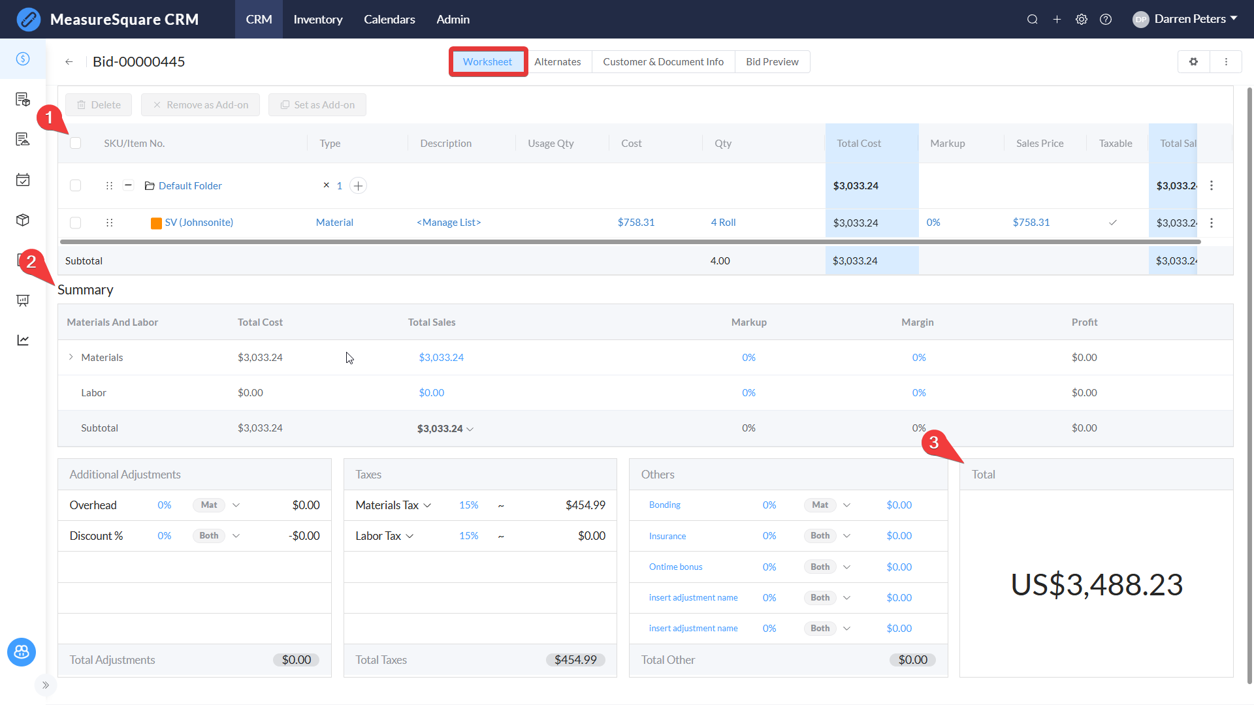Check the Default Folder row checkbox

pyautogui.click(x=76, y=186)
